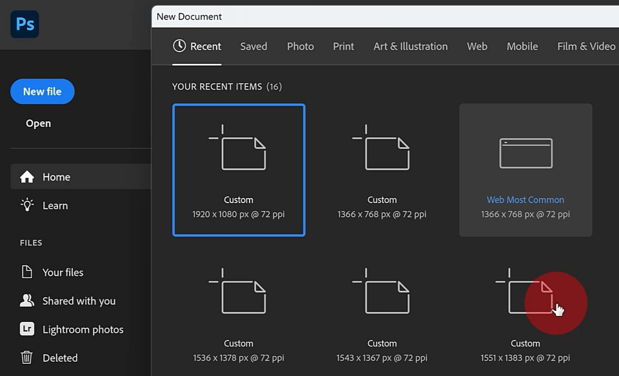
Task: Switch to the Saved tab
Action: point(253,46)
